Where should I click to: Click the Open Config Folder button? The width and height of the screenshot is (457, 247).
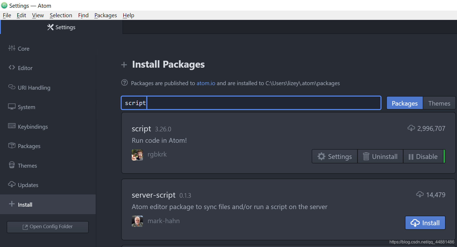pos(48,227)
